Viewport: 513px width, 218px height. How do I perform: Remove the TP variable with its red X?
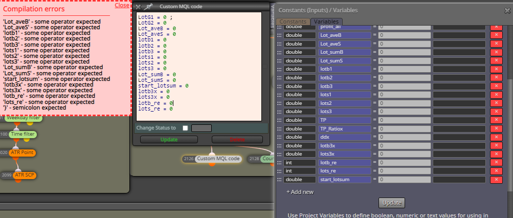point(496,120)
